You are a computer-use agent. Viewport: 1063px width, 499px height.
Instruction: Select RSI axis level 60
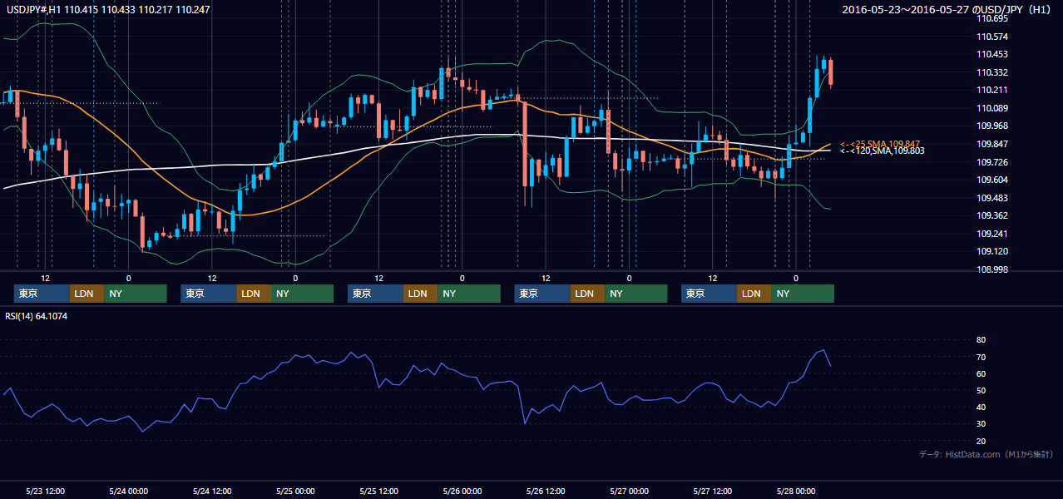pyautogui.click(x=981, y=373)
